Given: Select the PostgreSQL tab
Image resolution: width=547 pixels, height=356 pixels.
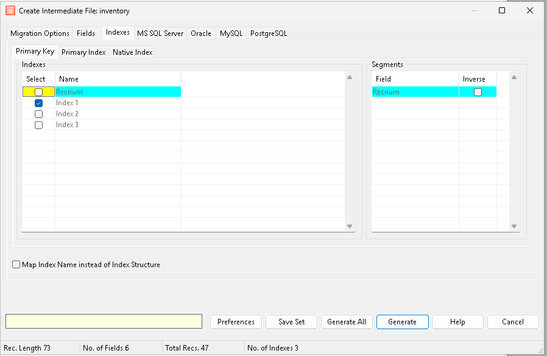Looking at the screenshot, I should click(x=269, y=33).
